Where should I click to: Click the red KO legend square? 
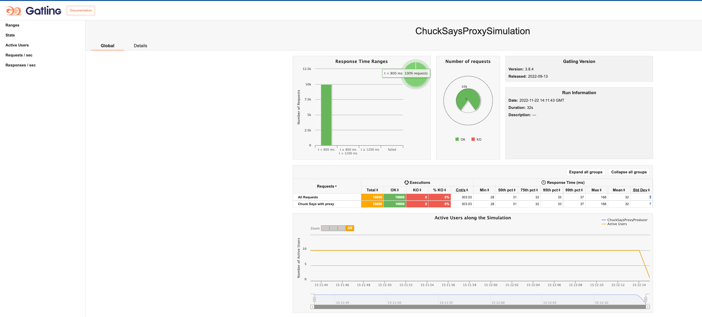[x=473, y=139]
